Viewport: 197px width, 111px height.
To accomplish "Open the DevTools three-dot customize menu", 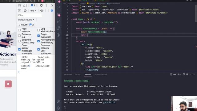I will tap(47, 6).
